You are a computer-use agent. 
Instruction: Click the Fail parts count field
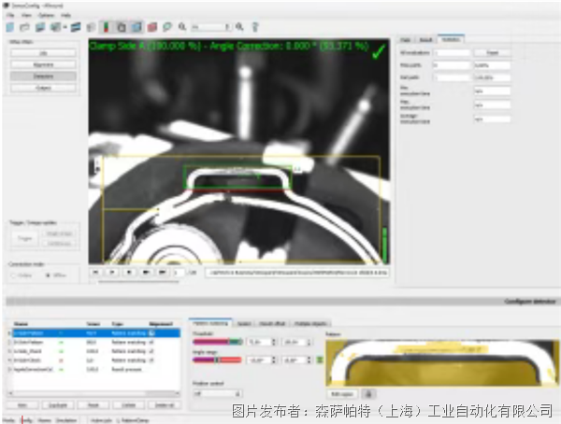pyautogui.click(x=452, y=78)
